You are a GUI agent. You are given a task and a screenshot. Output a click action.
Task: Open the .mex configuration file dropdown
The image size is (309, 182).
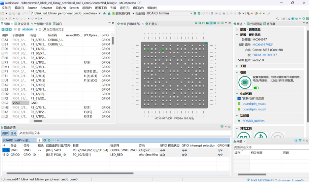coord(99,14)
